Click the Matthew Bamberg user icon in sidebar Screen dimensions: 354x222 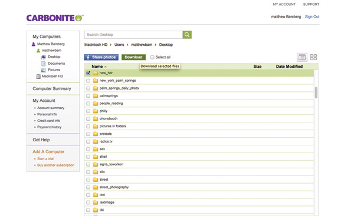coord(34,44)
